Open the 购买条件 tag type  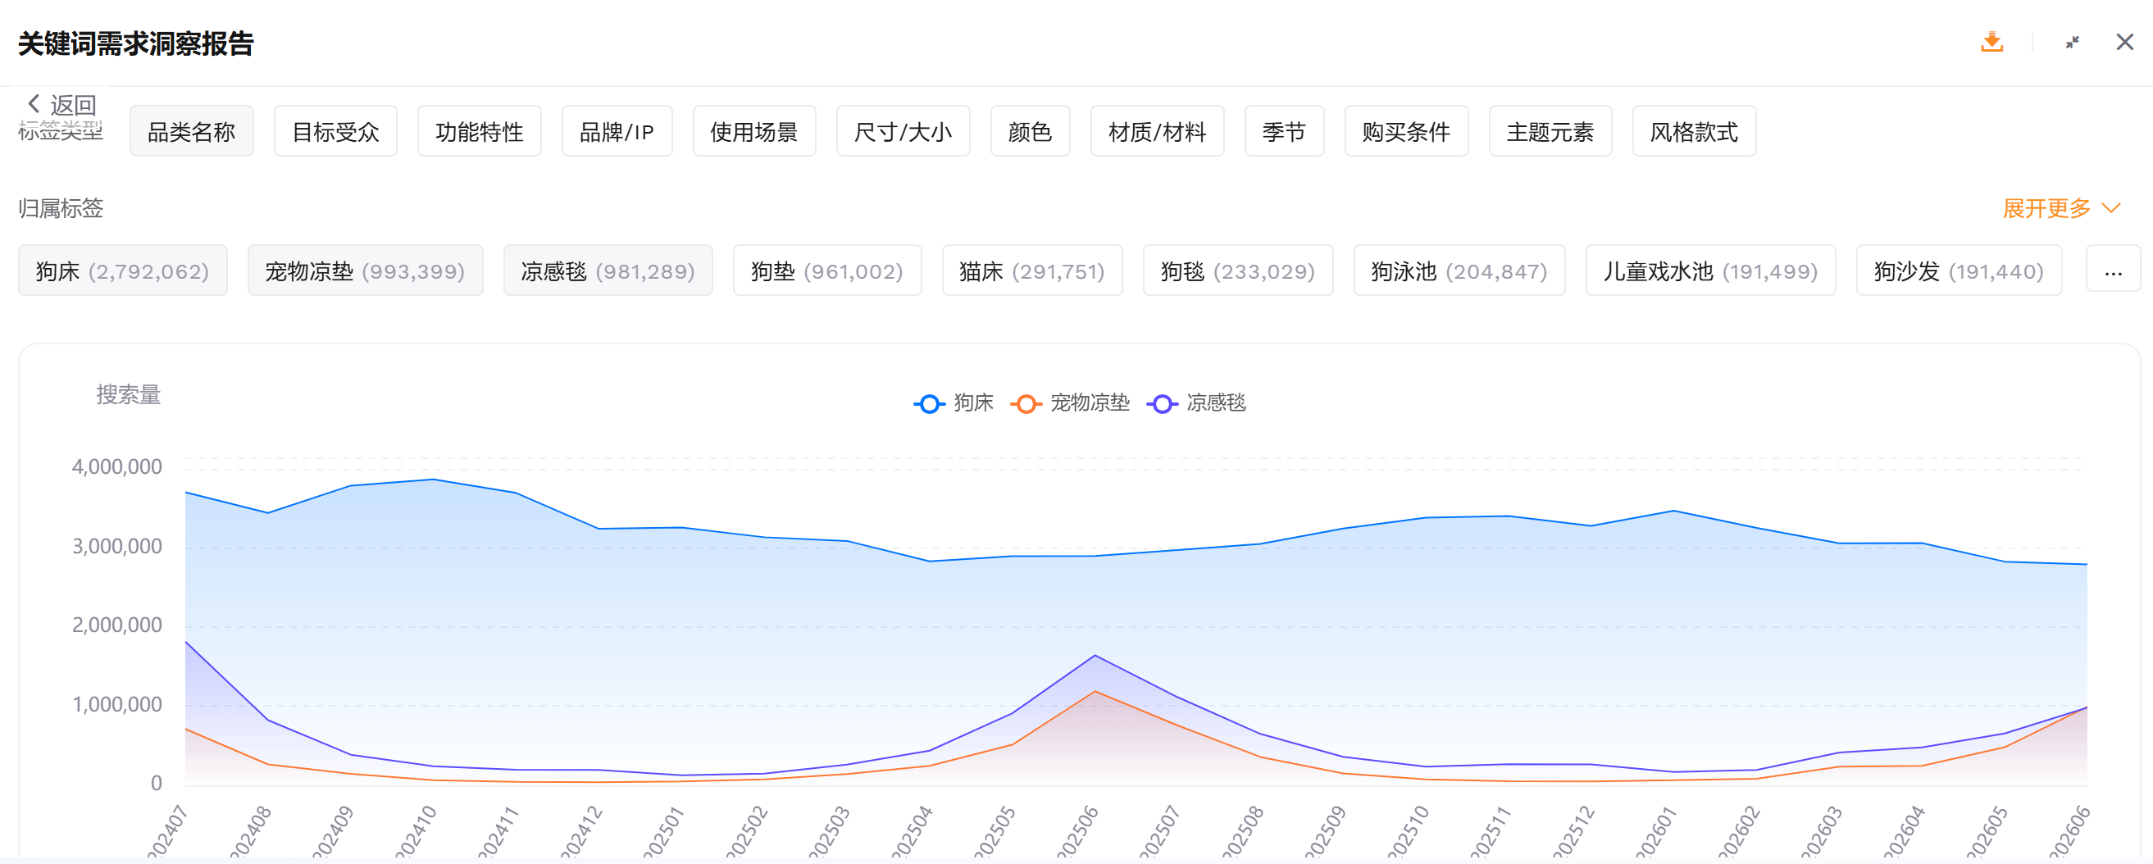coord(1406,131)
